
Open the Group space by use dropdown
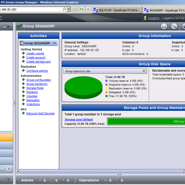(105, 71)
